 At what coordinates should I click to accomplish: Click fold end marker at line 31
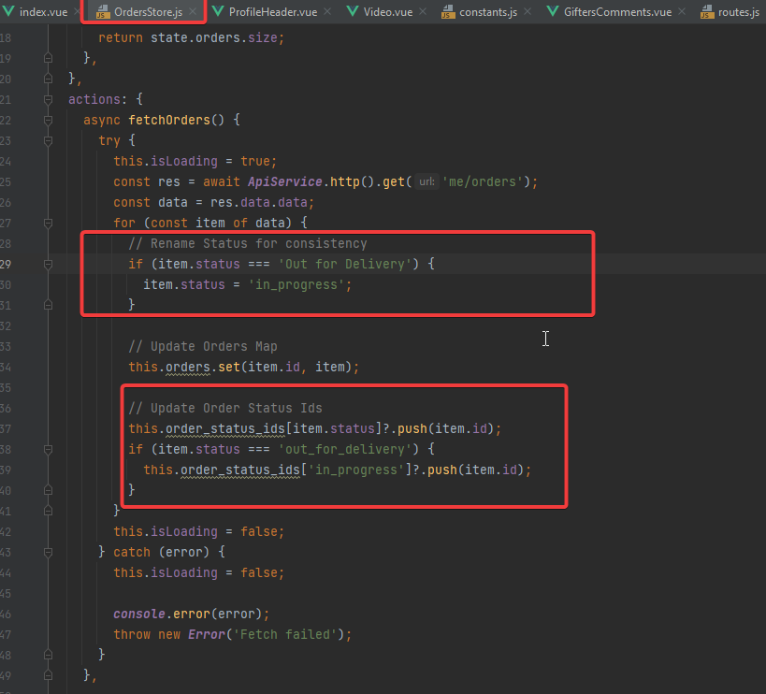pos(48,305)
